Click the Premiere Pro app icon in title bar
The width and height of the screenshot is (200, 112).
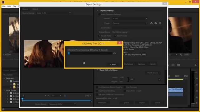pyautogui.click(x=3, y=2)
